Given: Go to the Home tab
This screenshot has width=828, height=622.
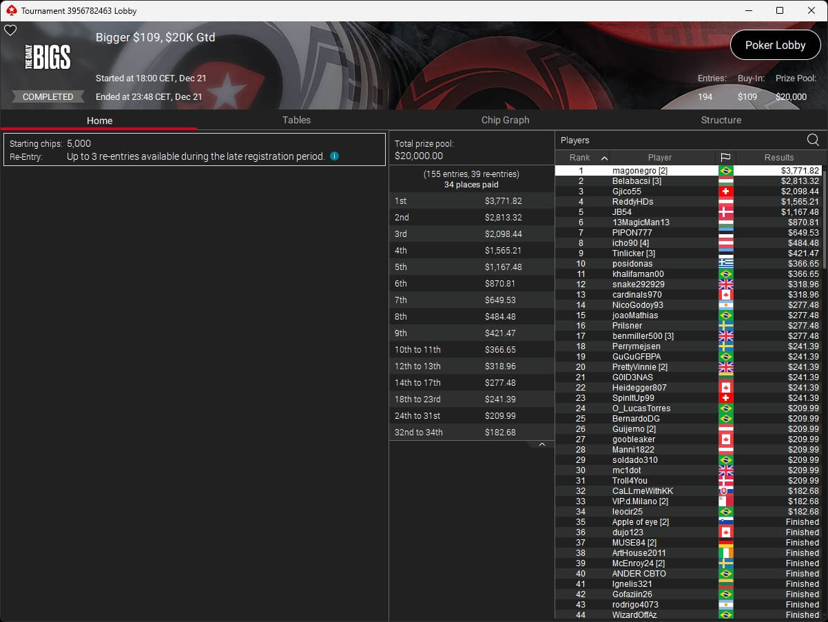Looking at the screenshot, I should (x=99, y=121).
